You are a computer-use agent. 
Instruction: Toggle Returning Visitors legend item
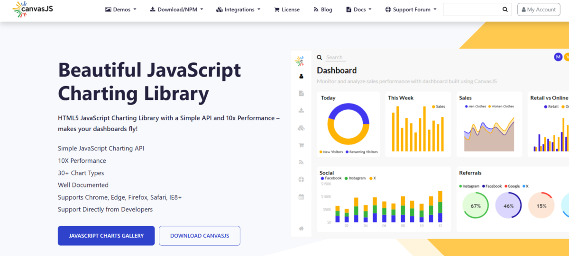(x=362, y=152)
